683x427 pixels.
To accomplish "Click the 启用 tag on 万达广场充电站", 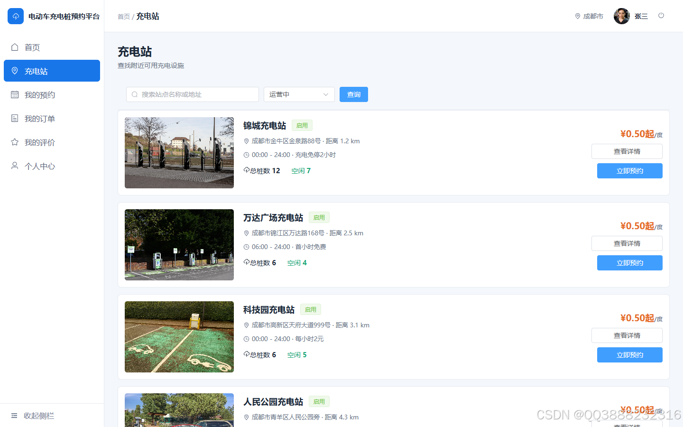I will point(319,218).
